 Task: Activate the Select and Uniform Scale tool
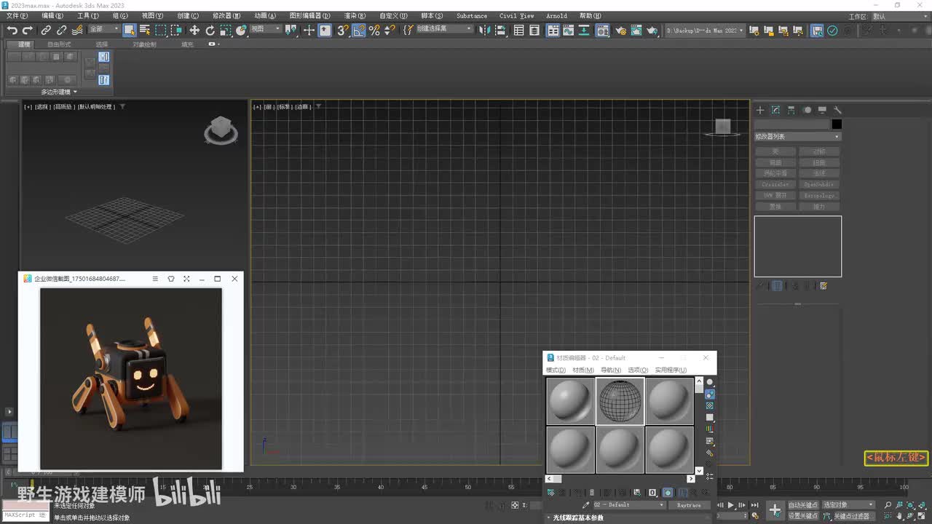click(x=226, y=30)
